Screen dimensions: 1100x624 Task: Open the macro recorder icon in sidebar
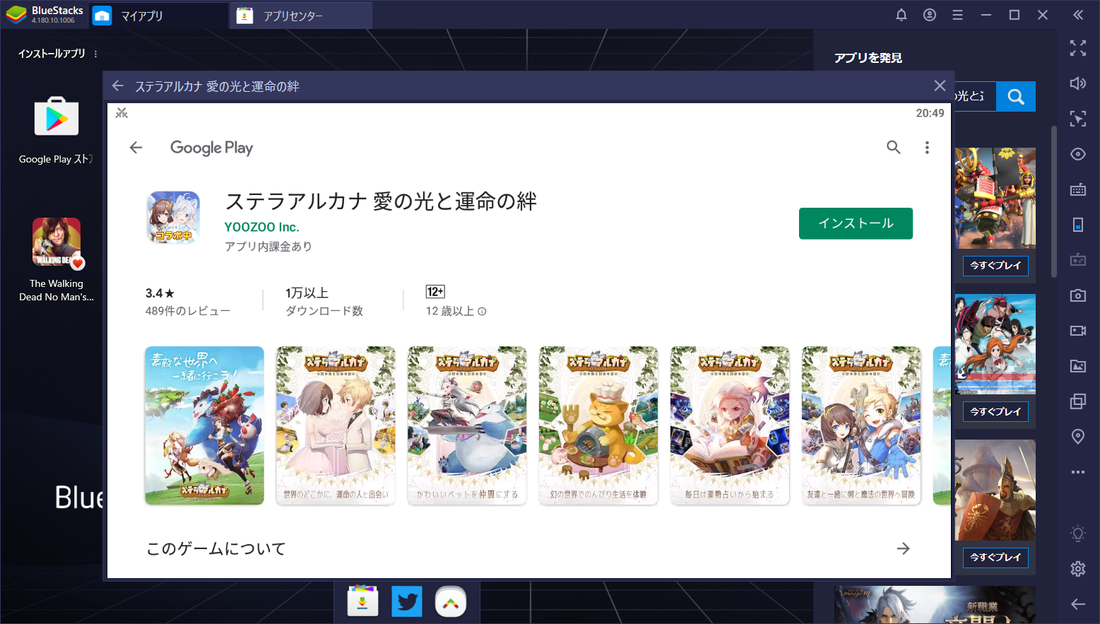tap(1078, 259)
